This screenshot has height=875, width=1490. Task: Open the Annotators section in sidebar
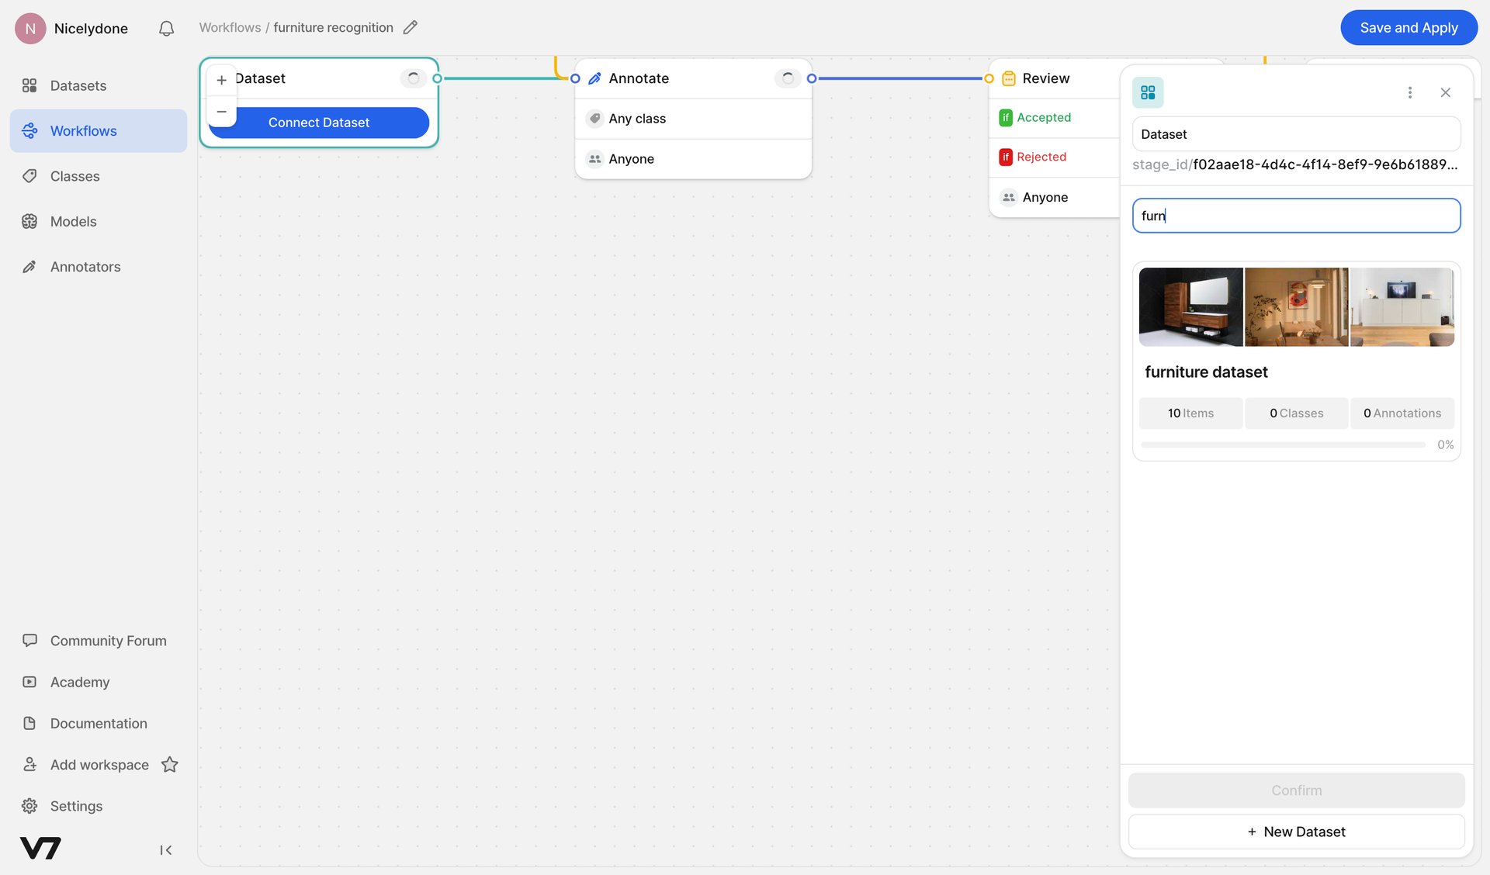(x=85, y=266)
